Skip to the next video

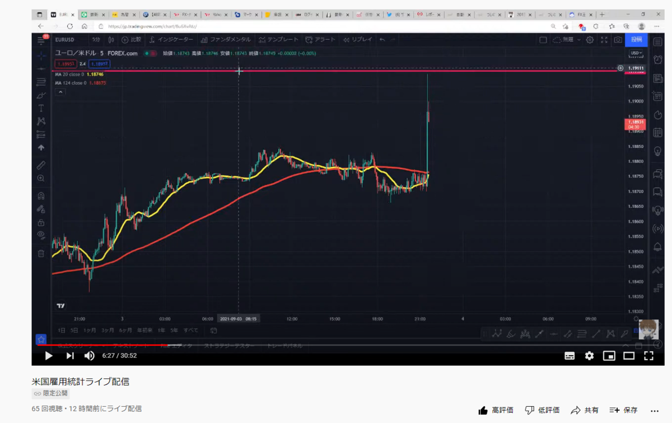(69, 355)
